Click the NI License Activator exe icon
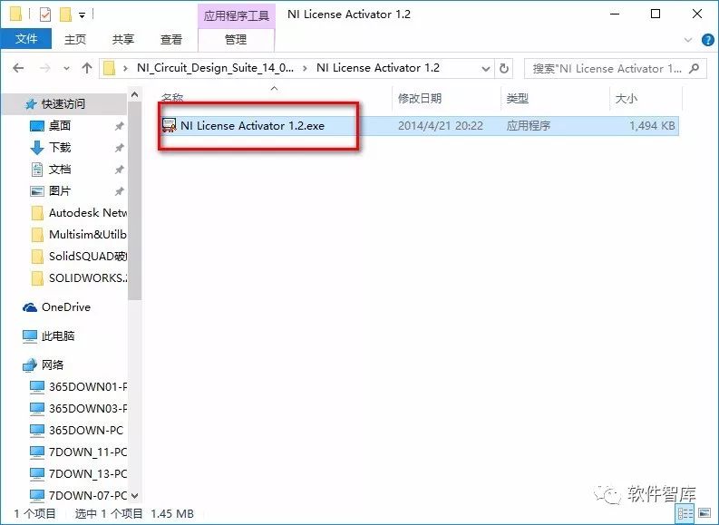719x525 pixels. pyautogui.click(x=170, y=126)
